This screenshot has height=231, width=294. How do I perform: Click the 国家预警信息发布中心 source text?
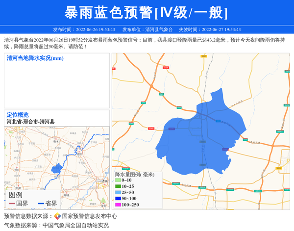90,216
